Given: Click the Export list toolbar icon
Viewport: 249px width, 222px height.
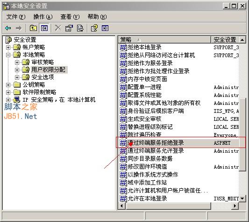Looking at the screenshot, I should pyautogui.click(x=80, y=28).
